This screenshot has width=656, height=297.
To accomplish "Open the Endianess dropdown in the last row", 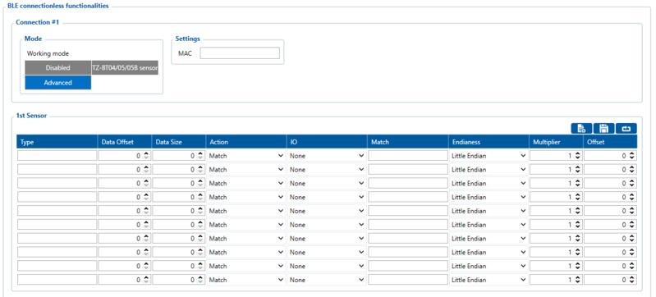I will (489, 280).
